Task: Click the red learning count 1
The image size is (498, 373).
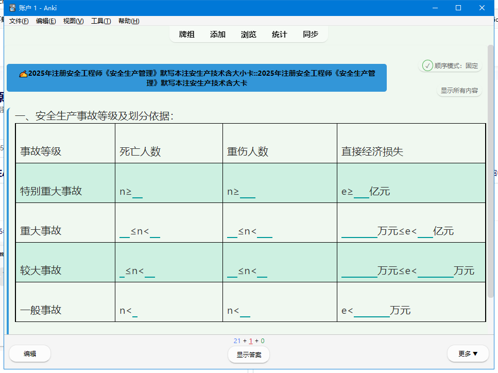Action: (251, 341)
